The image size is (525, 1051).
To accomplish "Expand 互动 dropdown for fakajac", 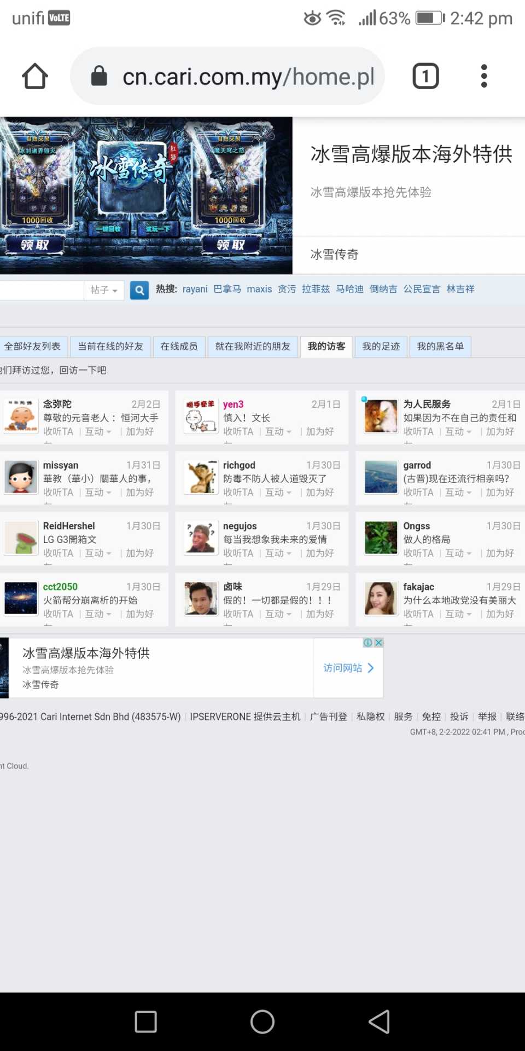I will (x=458, y=614).
